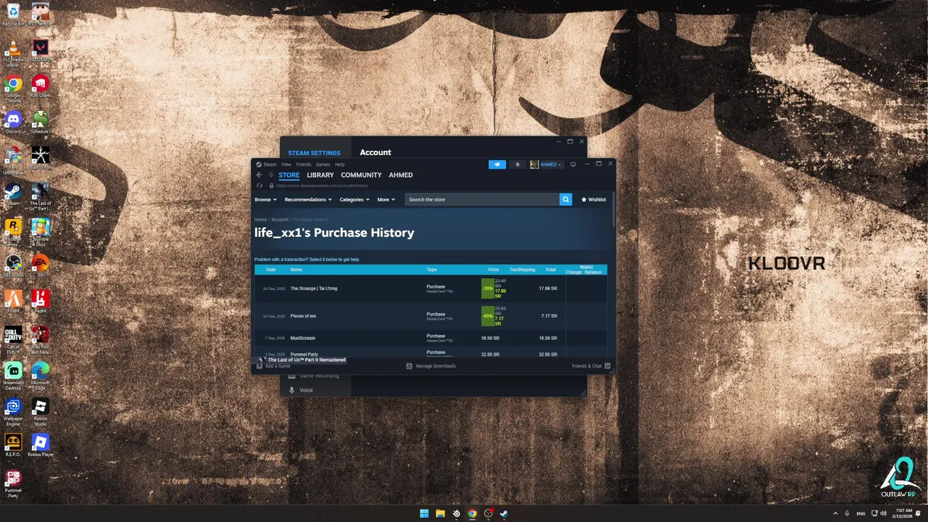Select the VLC media player desktop icon
The height and width of the screenshot is (522, 928).
[x=13, y=54]
